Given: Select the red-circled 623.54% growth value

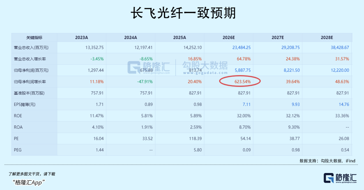Looking at the screenshot, I should 241,81.
